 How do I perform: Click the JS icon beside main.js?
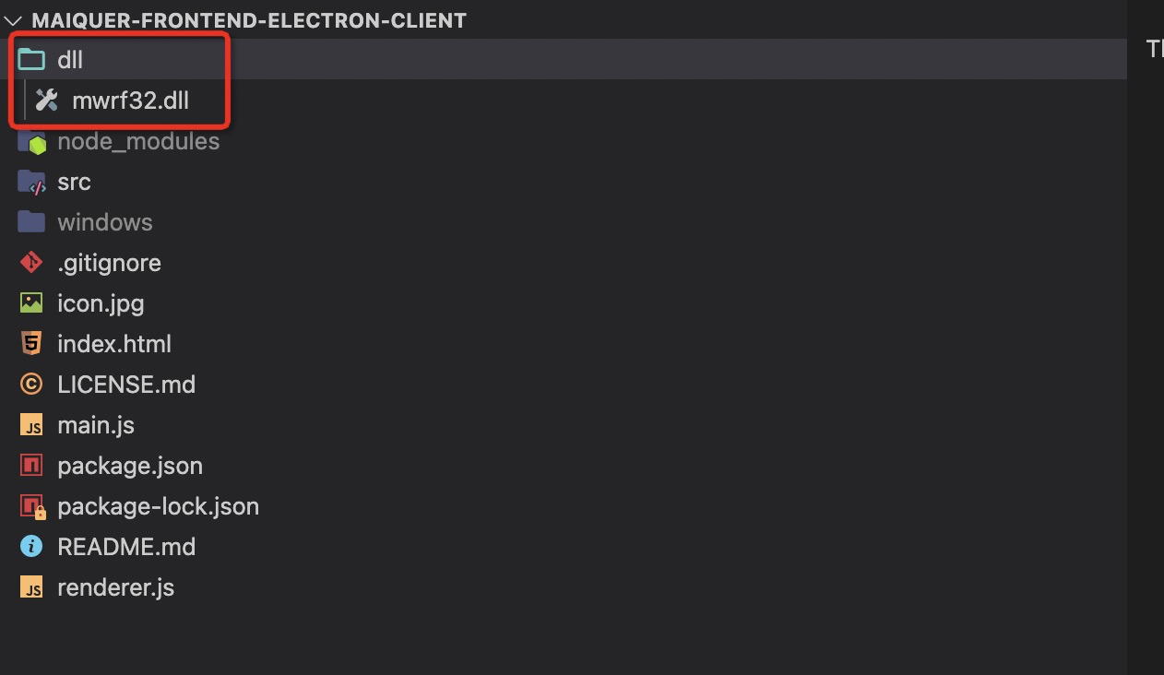[30, 424]
